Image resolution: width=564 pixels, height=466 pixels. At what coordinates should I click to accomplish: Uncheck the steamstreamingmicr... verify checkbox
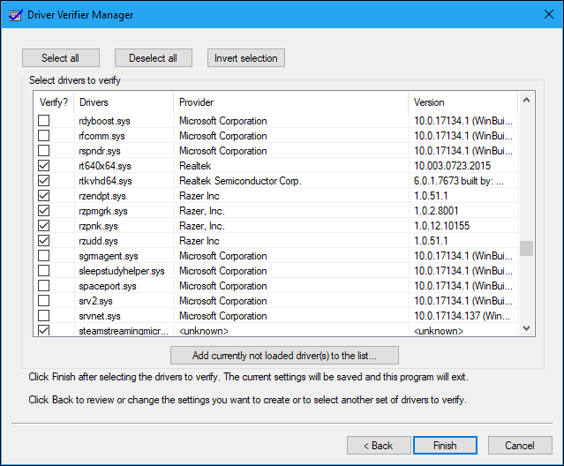tap(44, 330)
